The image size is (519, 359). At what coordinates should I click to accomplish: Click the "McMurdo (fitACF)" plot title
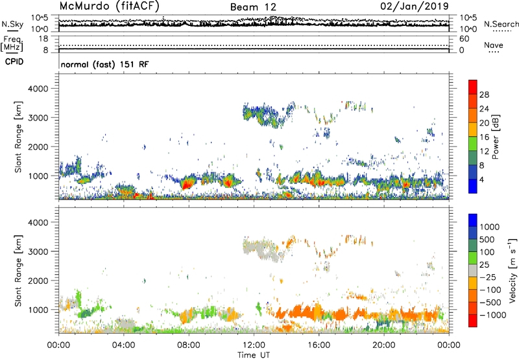(x=109, y=6)
